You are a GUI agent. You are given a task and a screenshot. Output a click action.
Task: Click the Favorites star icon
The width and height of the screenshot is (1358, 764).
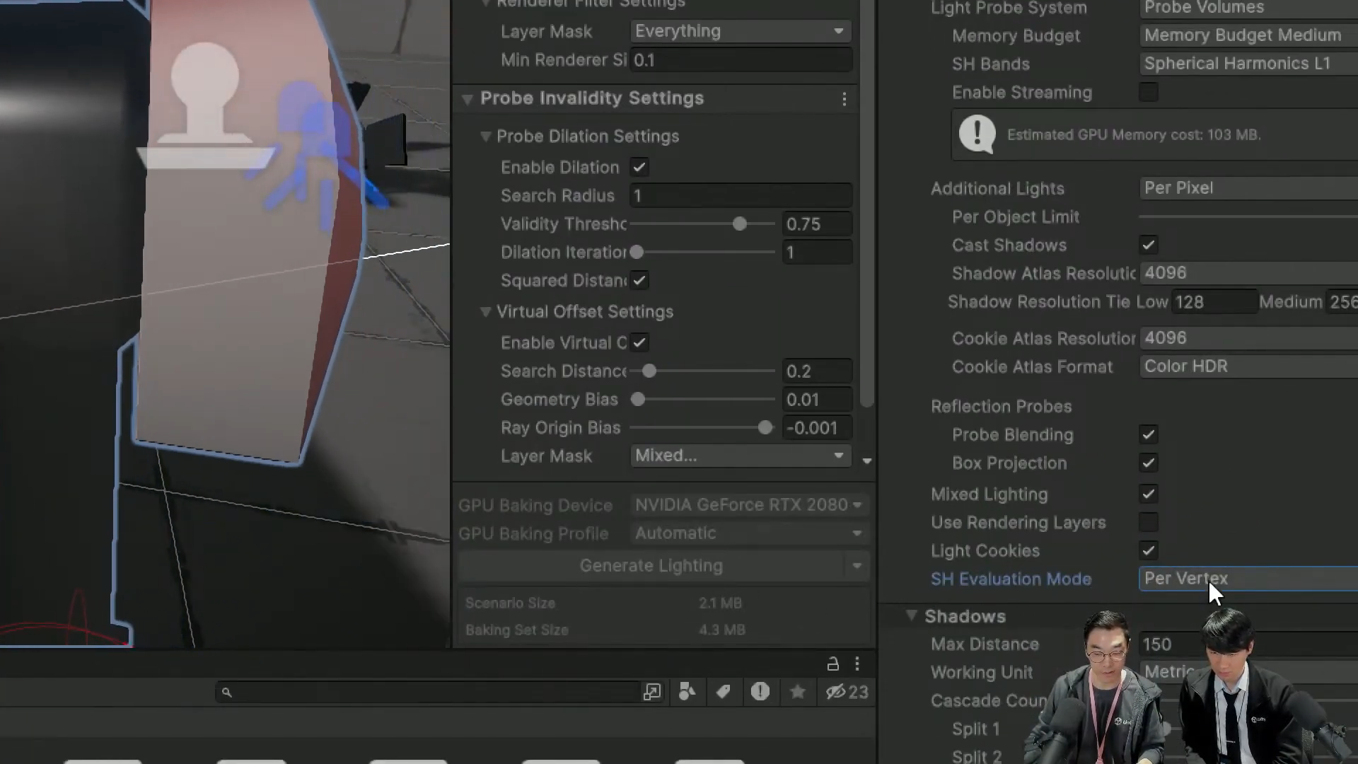[x=798, y=692]
